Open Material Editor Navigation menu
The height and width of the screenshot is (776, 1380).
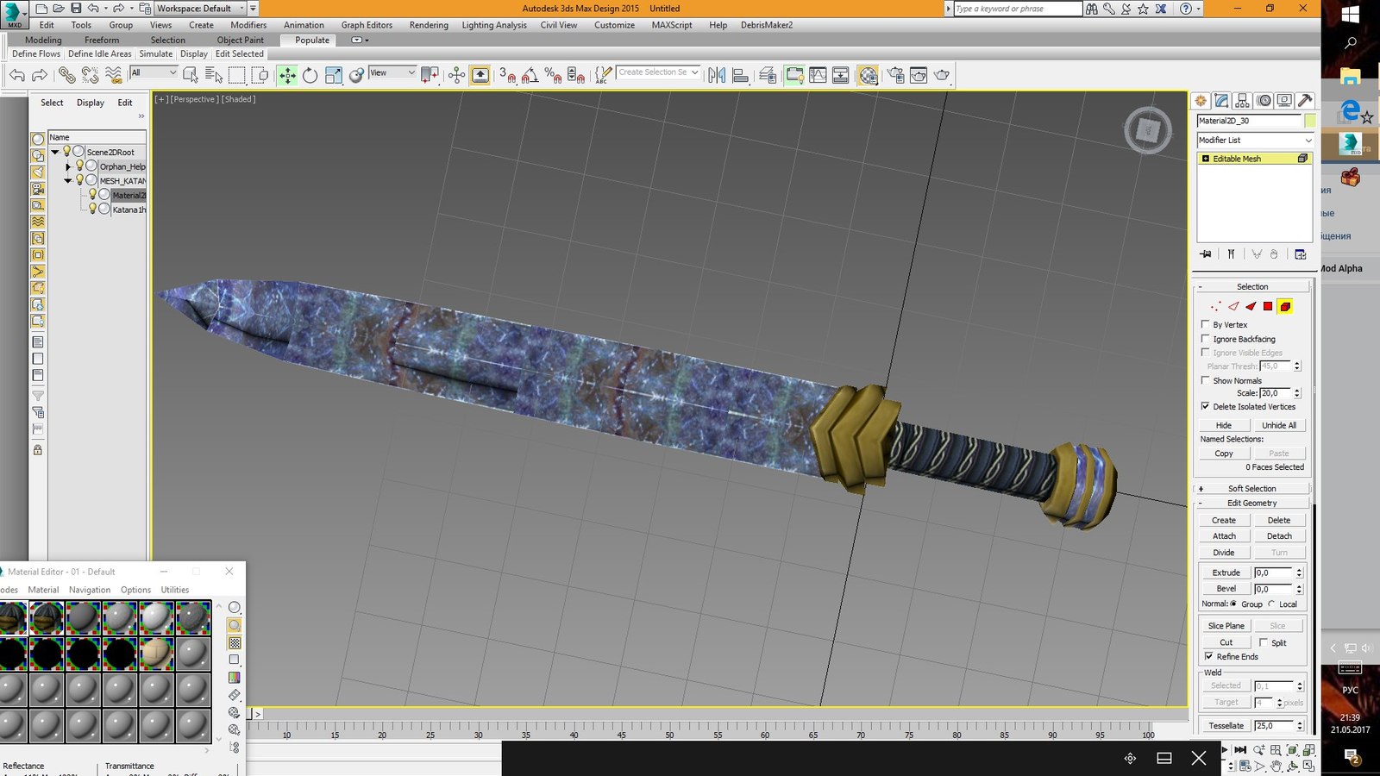(x=90, y=590)
